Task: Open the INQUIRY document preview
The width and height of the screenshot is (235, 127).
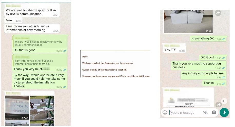Action: click(189, 98)
